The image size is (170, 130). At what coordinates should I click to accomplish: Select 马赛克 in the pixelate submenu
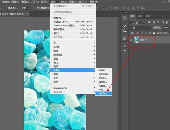point(102,86)
